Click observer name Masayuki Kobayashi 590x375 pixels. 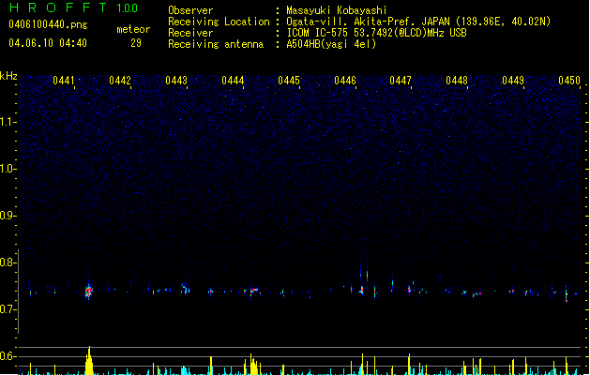[x=337, y=10]
